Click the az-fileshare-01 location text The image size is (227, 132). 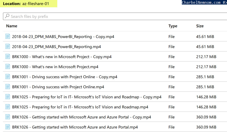pos(36,4)
